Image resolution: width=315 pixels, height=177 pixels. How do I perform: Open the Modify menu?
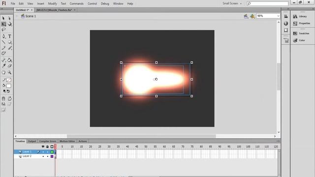point(53,3)
